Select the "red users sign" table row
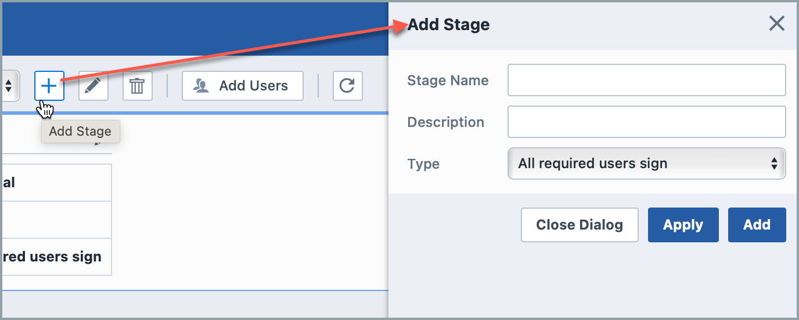The image size is (799, 320). pyautogui.click(x=56, y=257)
